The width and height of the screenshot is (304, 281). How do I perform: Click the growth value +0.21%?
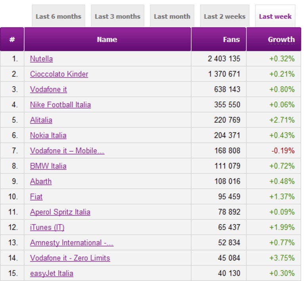(282, 74)
